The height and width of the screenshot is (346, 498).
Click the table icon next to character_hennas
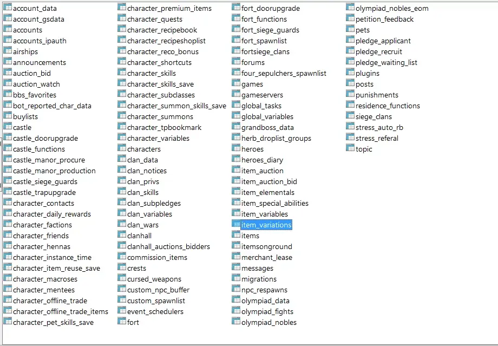point(8,246)
